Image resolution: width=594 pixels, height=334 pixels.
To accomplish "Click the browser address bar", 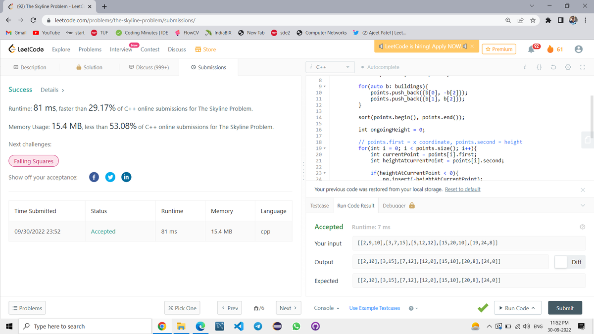I will click(x=272, y=20).
